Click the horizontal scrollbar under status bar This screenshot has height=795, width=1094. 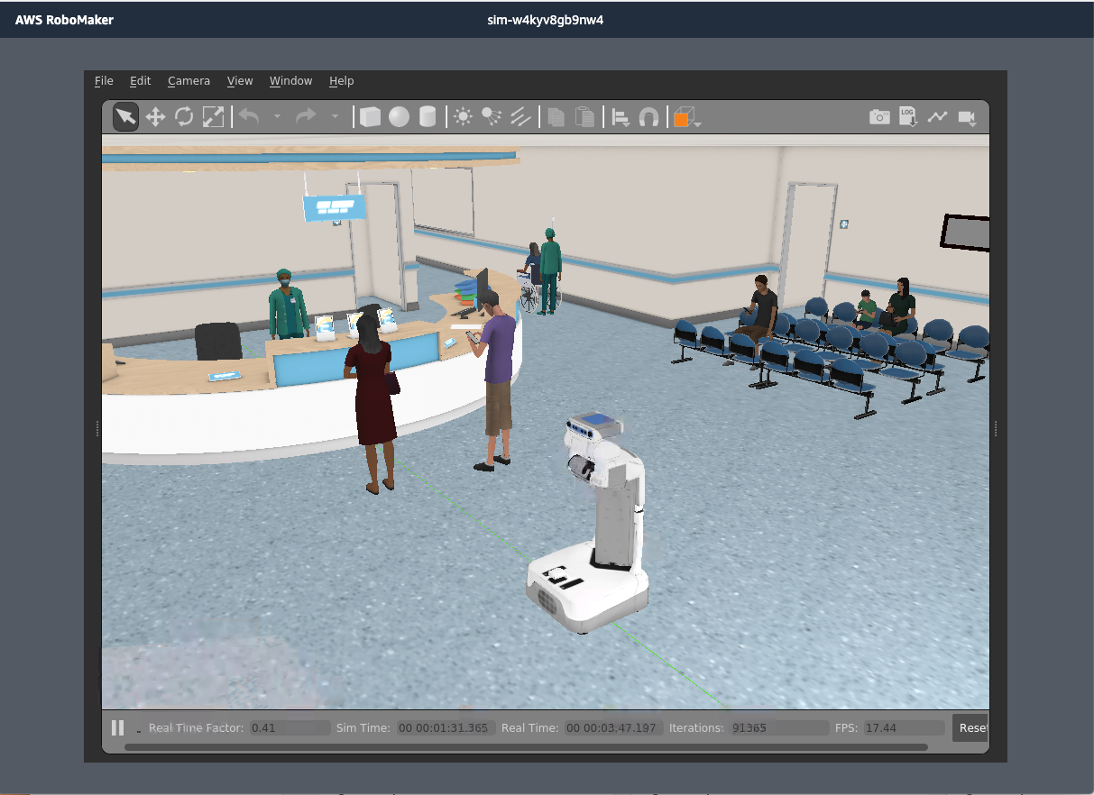[x=526, y=746]
